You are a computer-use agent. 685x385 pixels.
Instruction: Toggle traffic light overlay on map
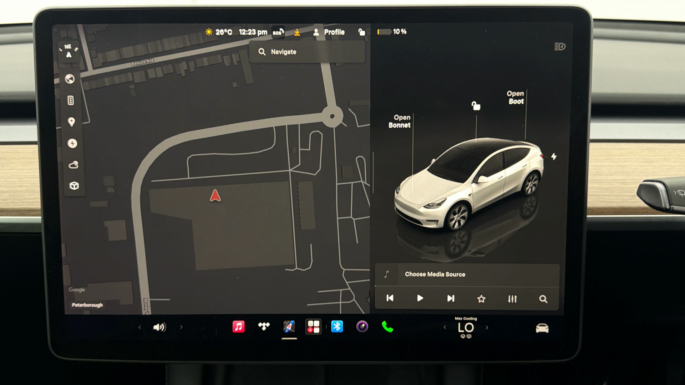point(71,101)
